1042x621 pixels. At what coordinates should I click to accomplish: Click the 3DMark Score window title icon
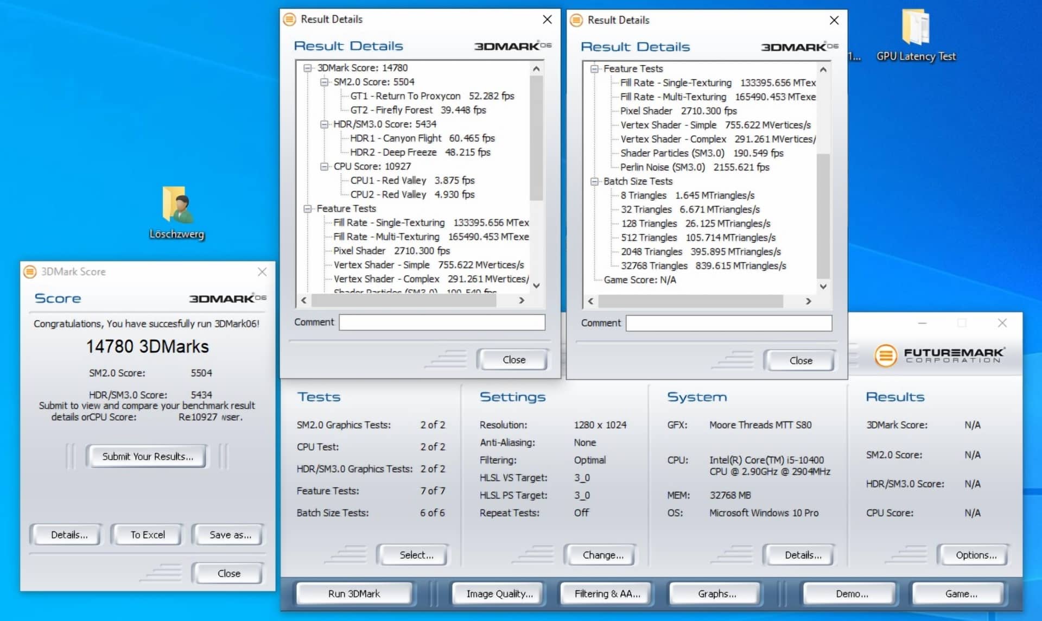[30, 271]
